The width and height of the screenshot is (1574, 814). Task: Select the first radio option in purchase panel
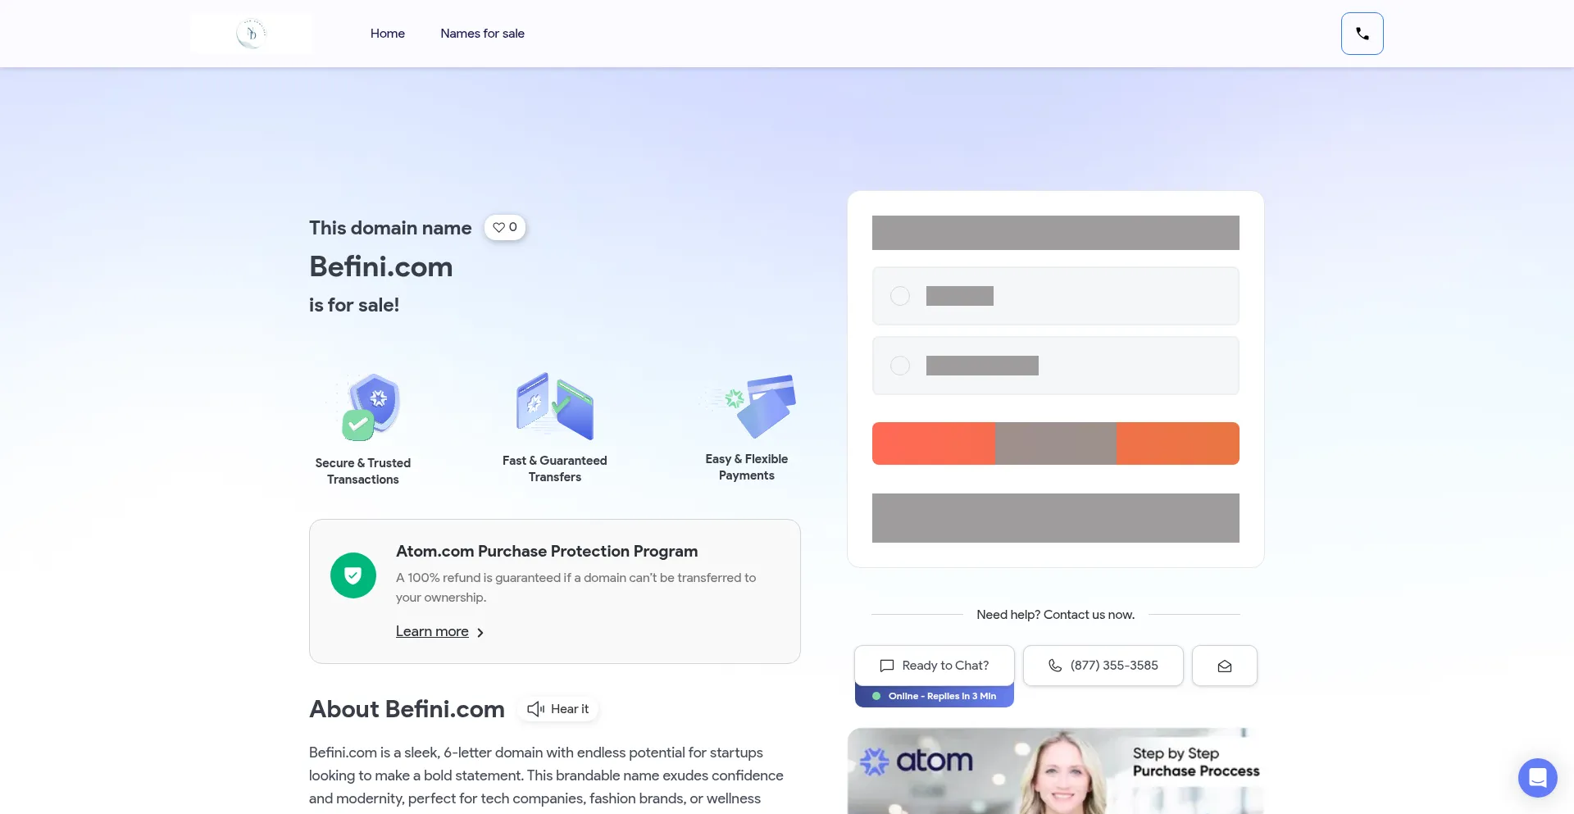[900, 296]
